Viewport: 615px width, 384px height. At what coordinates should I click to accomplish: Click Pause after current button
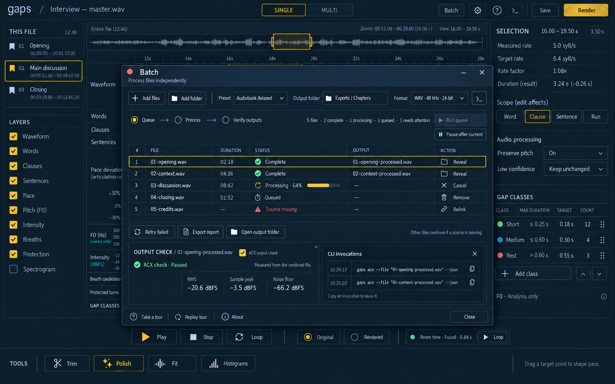[460, 134]
